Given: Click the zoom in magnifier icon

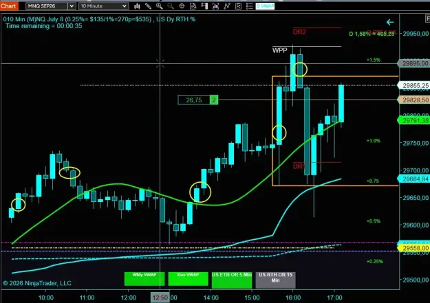Looking at the screenshot, I should 160,6.
